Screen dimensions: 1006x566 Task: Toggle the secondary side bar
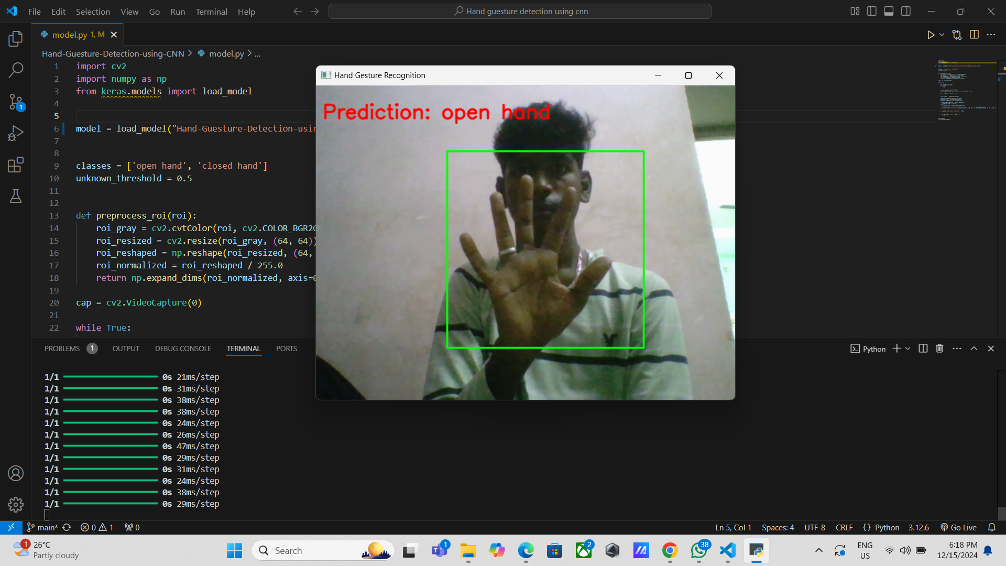pos(906,11)
